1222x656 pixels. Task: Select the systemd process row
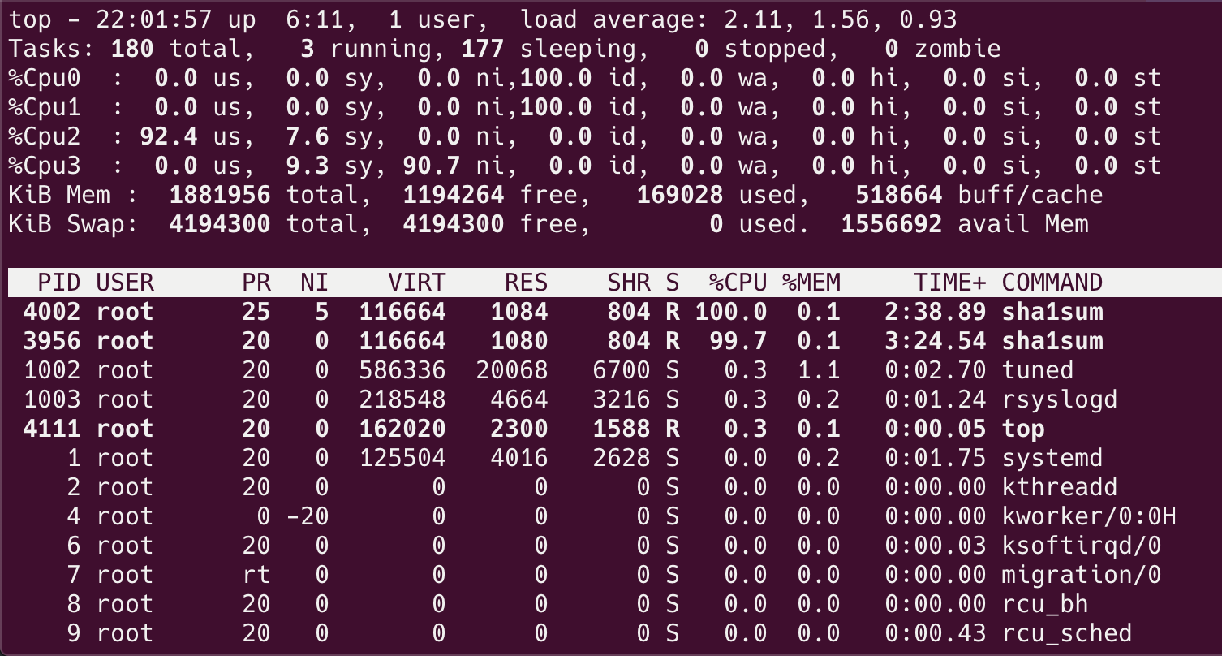click(x=568, y=457)
